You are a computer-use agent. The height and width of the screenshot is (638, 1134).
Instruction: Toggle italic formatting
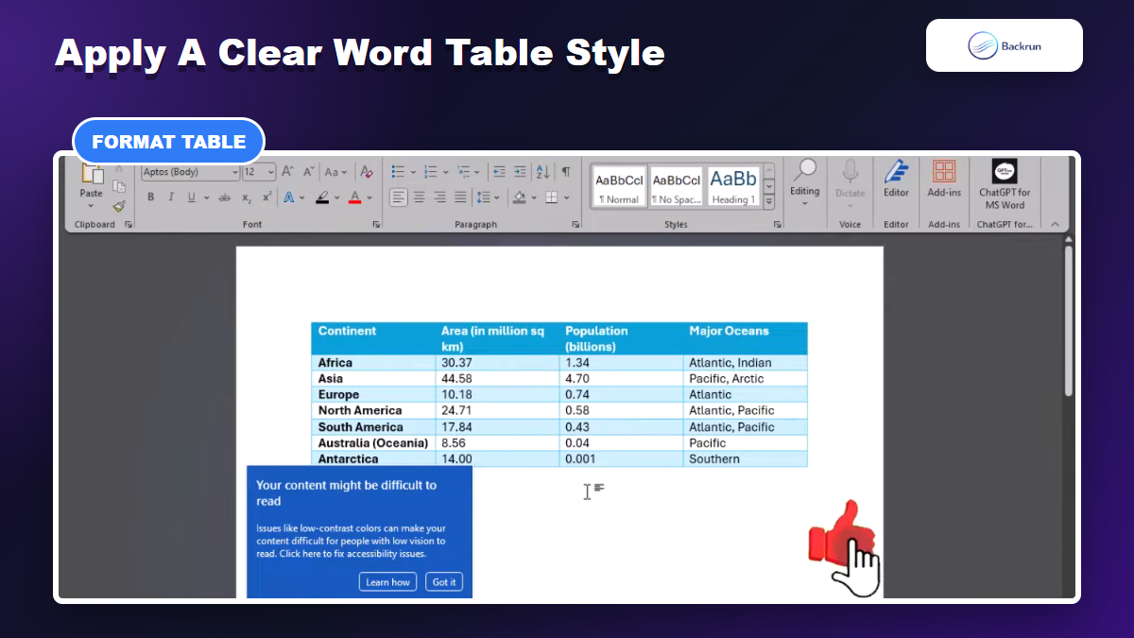171,198
